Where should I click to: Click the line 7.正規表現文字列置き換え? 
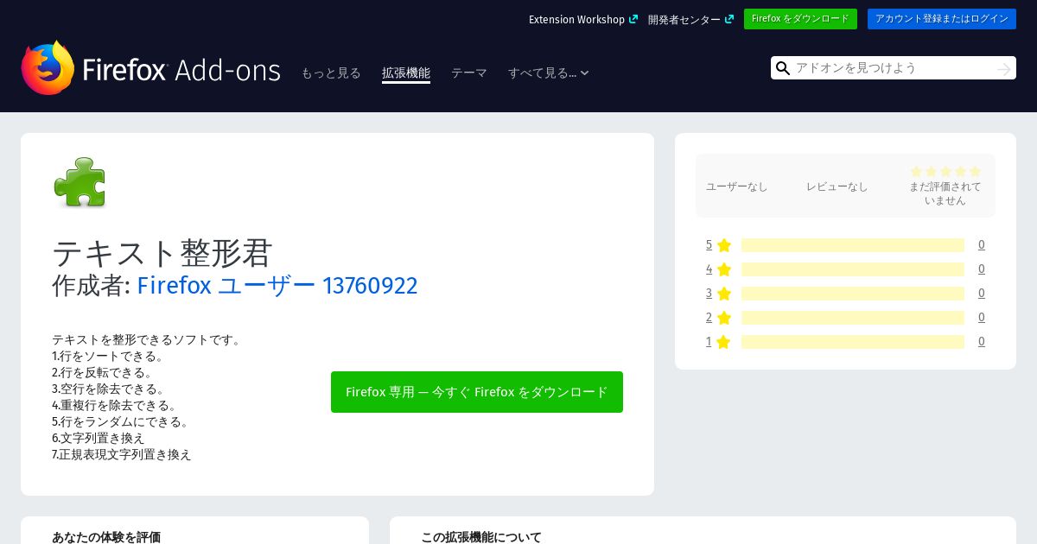[122, 454]
